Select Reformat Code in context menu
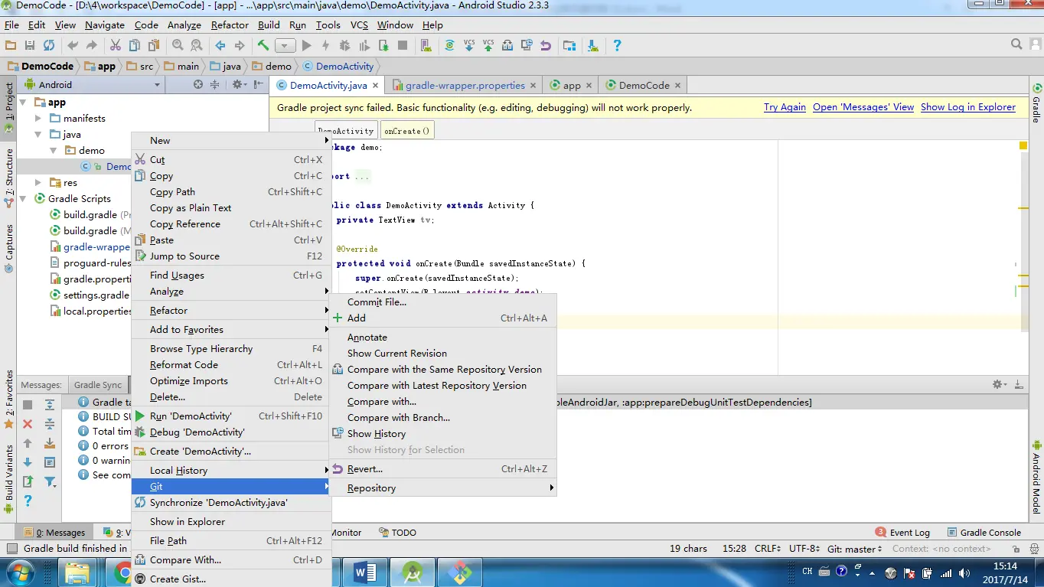This screenshot has height=587, width=1044. [x=230, y=365]
